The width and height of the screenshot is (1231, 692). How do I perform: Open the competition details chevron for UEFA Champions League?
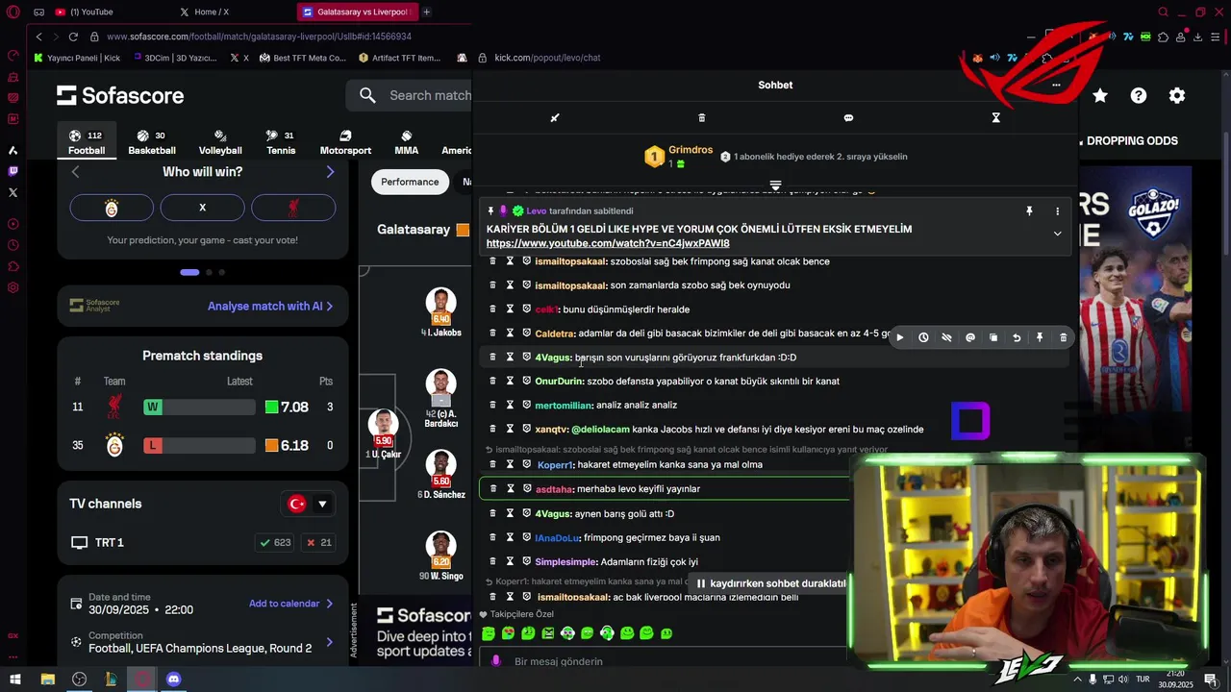click(x=329, y=642)
